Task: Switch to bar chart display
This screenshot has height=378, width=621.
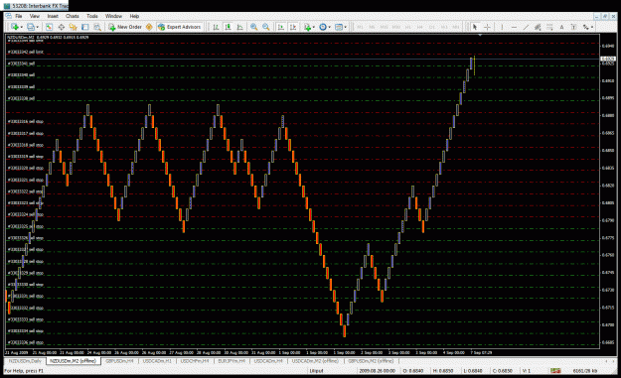Action: [216, 27]
